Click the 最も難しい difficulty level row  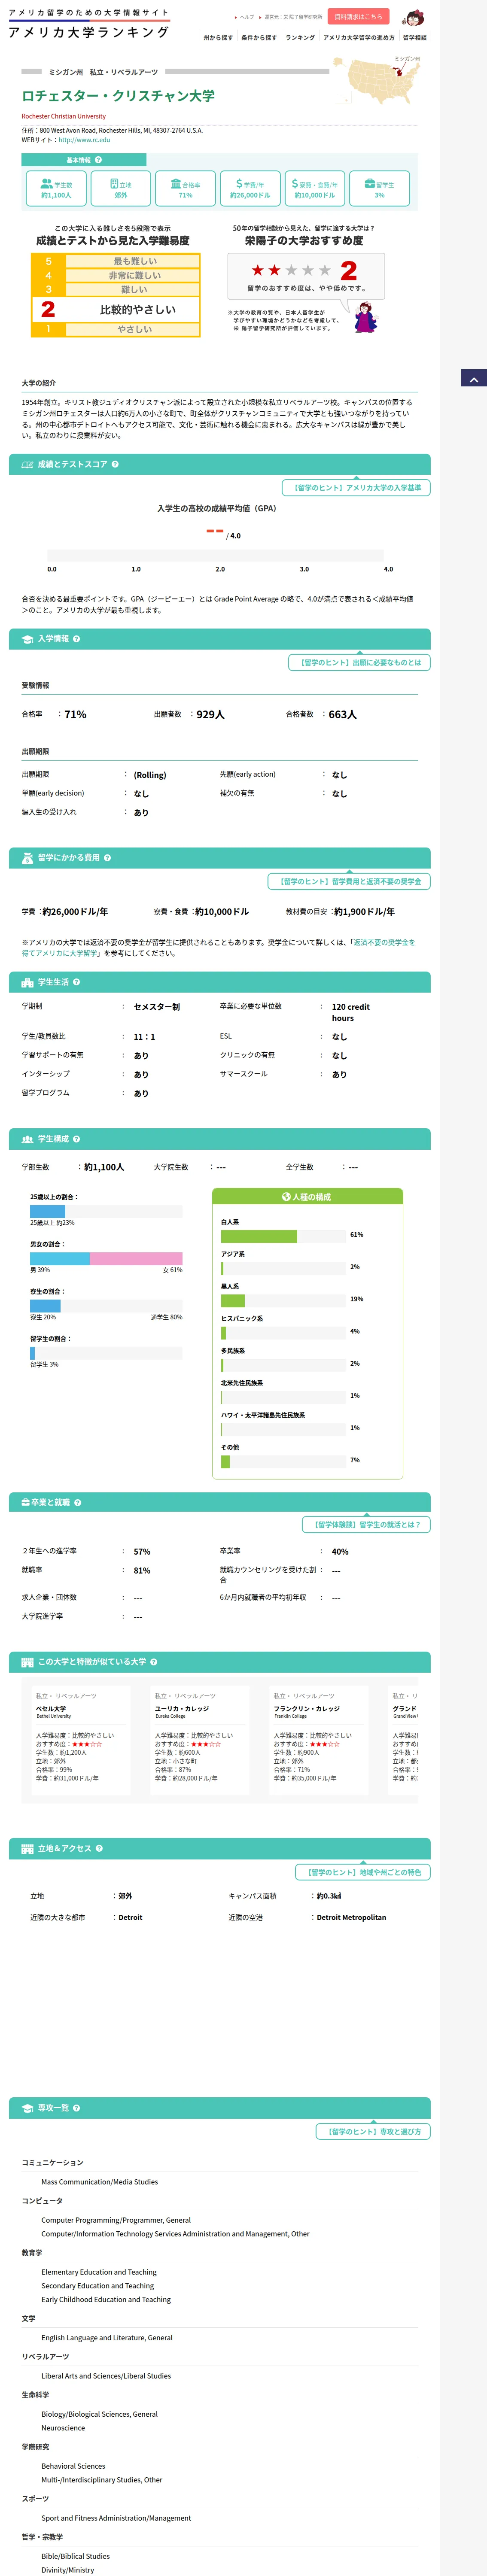[115, 261]
